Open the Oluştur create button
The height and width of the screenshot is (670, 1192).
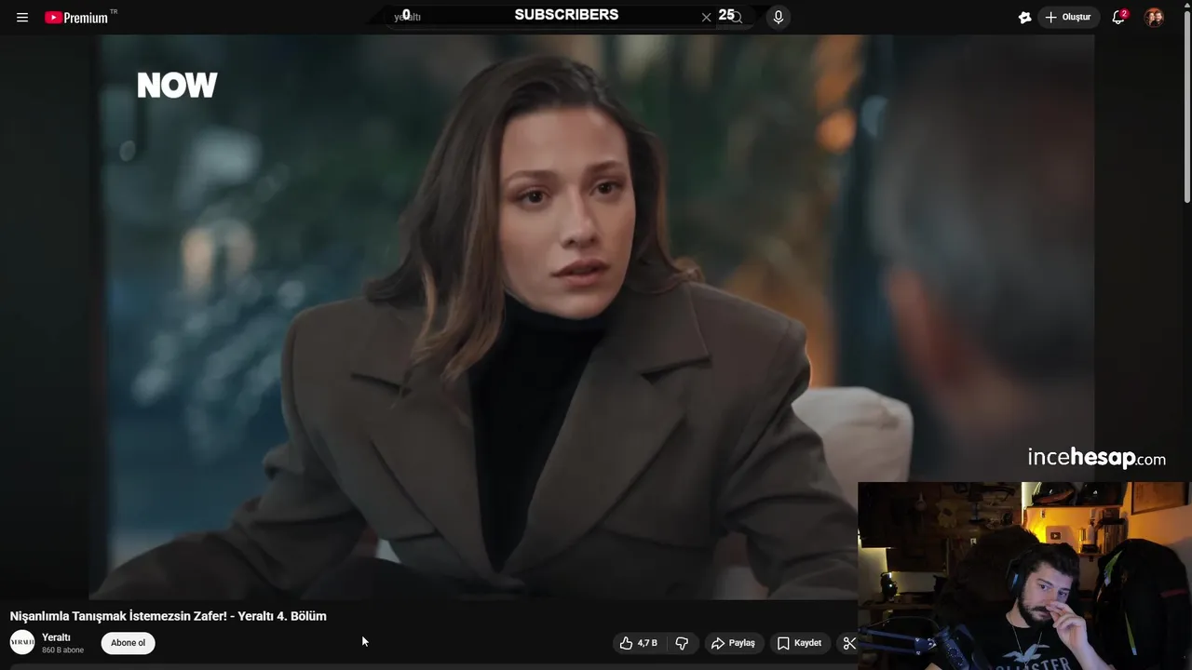click(1068, 17)
